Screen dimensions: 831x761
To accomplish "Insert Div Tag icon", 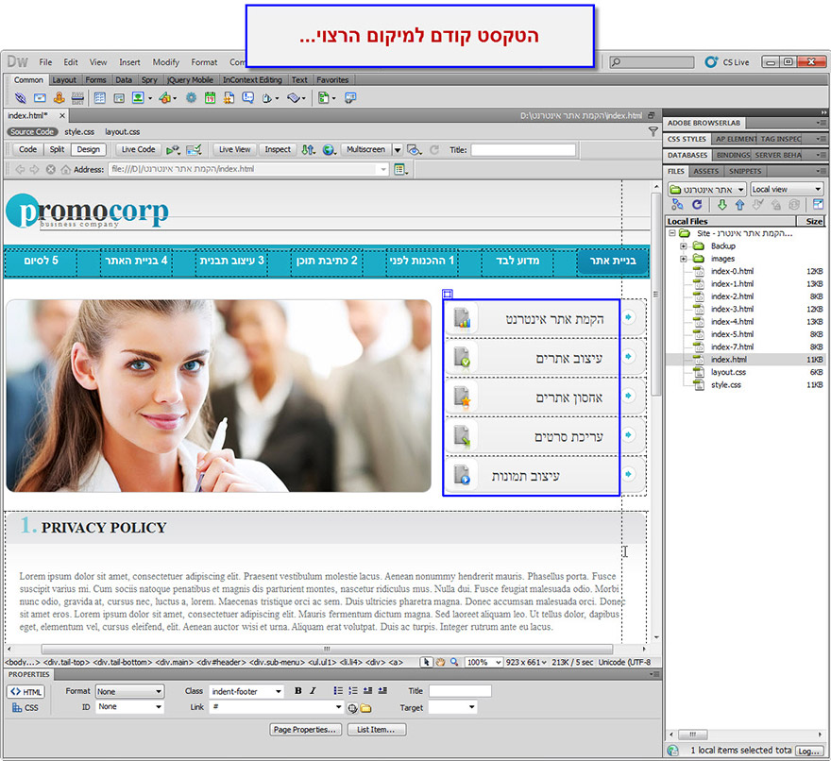I will (x=119, y=97).
